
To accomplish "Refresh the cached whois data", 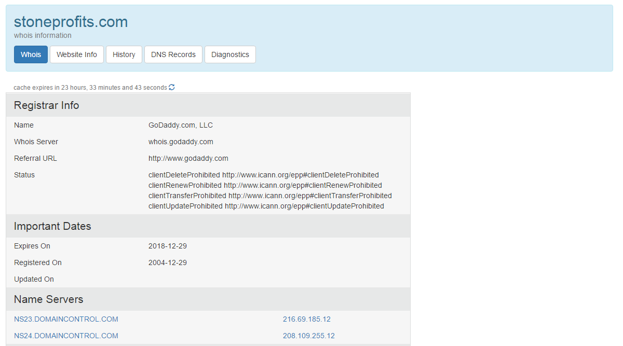I will [x=171, y=87].
